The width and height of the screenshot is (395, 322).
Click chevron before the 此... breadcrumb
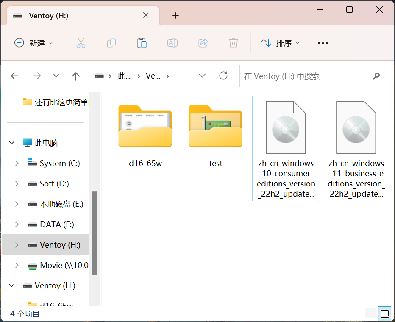(x=110, y=76)
